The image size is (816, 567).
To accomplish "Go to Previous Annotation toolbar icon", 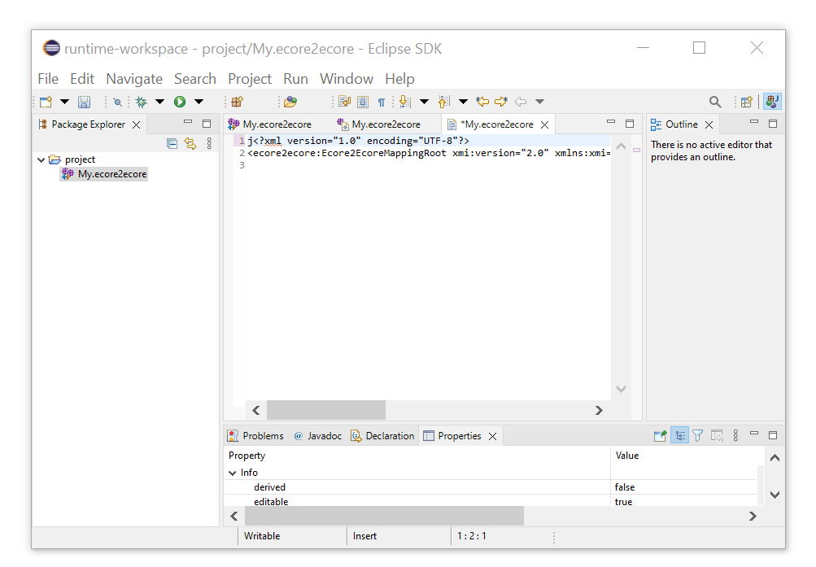I will (x=444, y=102).
